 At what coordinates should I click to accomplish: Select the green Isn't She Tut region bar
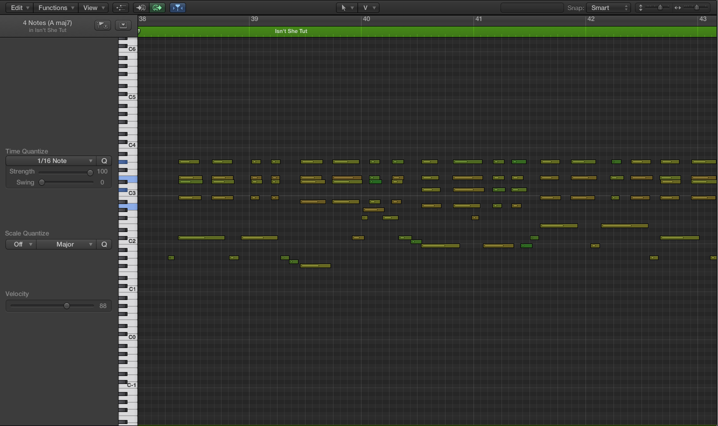coord(290,31)
